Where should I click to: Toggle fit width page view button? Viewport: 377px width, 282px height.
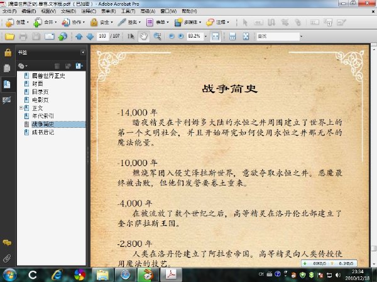click(215, 36)
